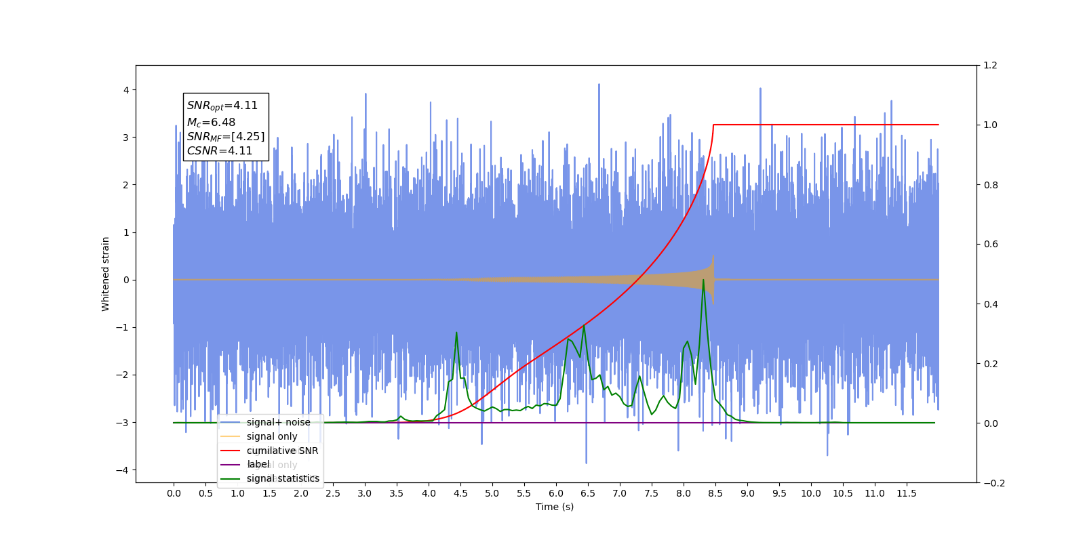Click the 6.0 tick on time axis

(556, 493)
